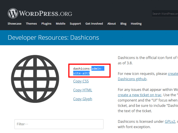Open the Support menu item
Image resolution: width=178 pixels, height=133 pixels.
[x=75, y=24]
